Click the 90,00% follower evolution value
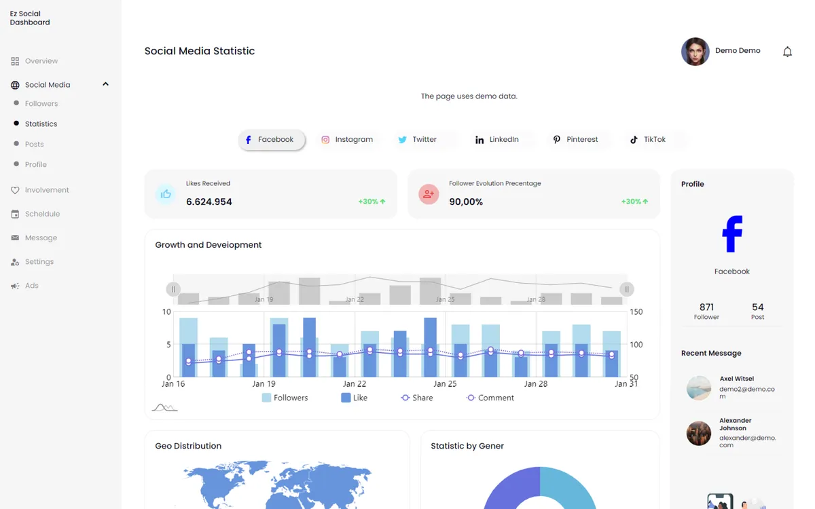This screenshot has width=815, height=509. 466,202
